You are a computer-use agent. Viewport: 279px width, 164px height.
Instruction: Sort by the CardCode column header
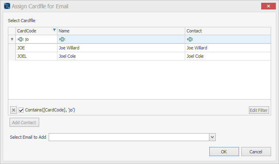[x=36, y=31]
